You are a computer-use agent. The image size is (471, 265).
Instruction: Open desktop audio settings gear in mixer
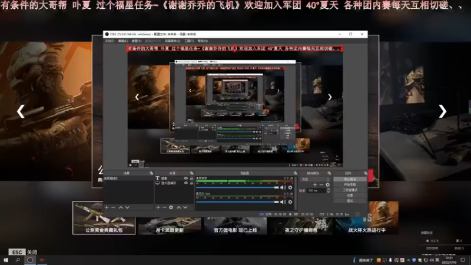click(290, 187)
